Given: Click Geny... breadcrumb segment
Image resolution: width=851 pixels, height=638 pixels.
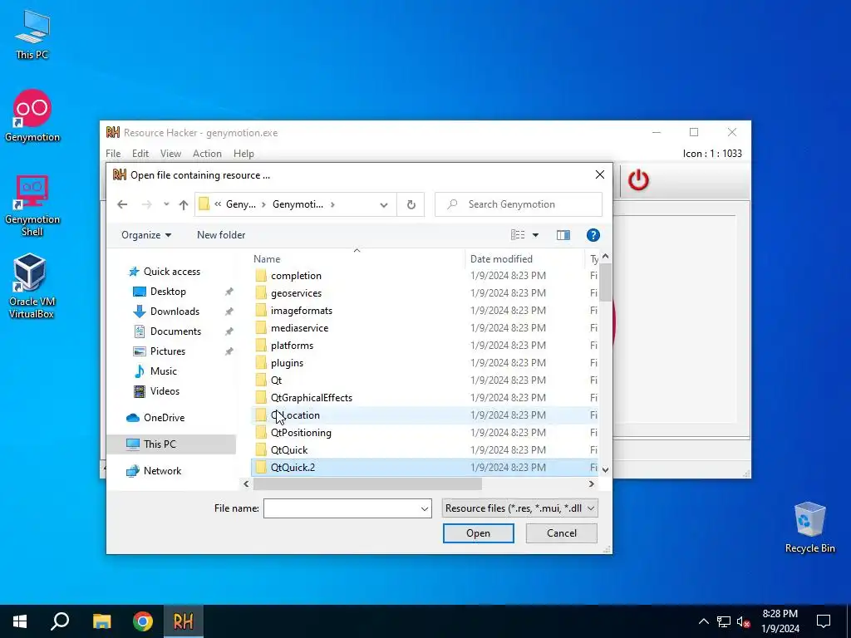Looking at the screenshot, I should [x=240, y=204].
